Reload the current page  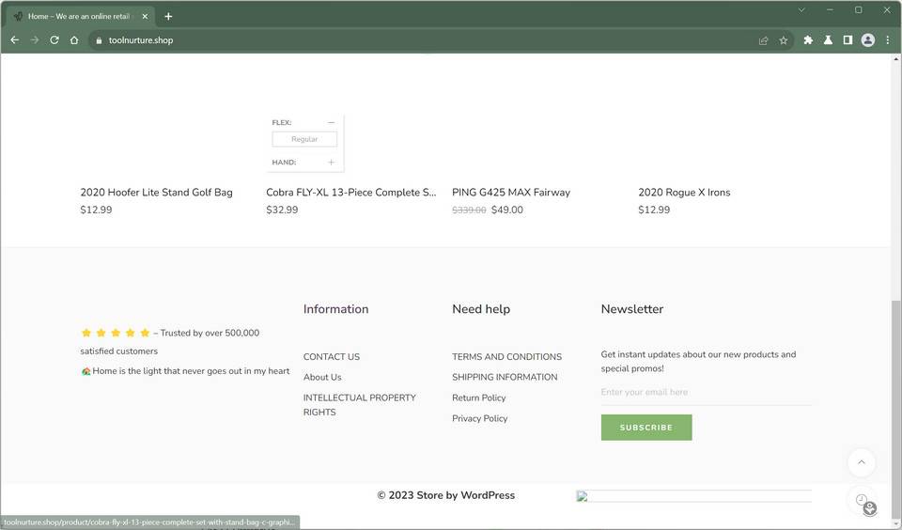pos(54,40)
